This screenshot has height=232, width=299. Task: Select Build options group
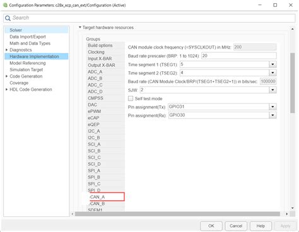pyautogui.click(x=105, y=45)
